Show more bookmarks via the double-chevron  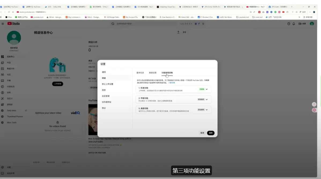299,17
